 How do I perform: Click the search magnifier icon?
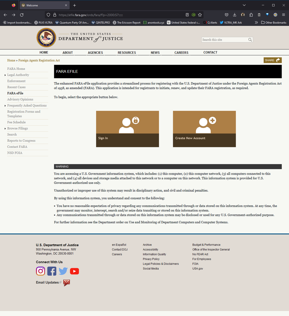pos(250,40)
